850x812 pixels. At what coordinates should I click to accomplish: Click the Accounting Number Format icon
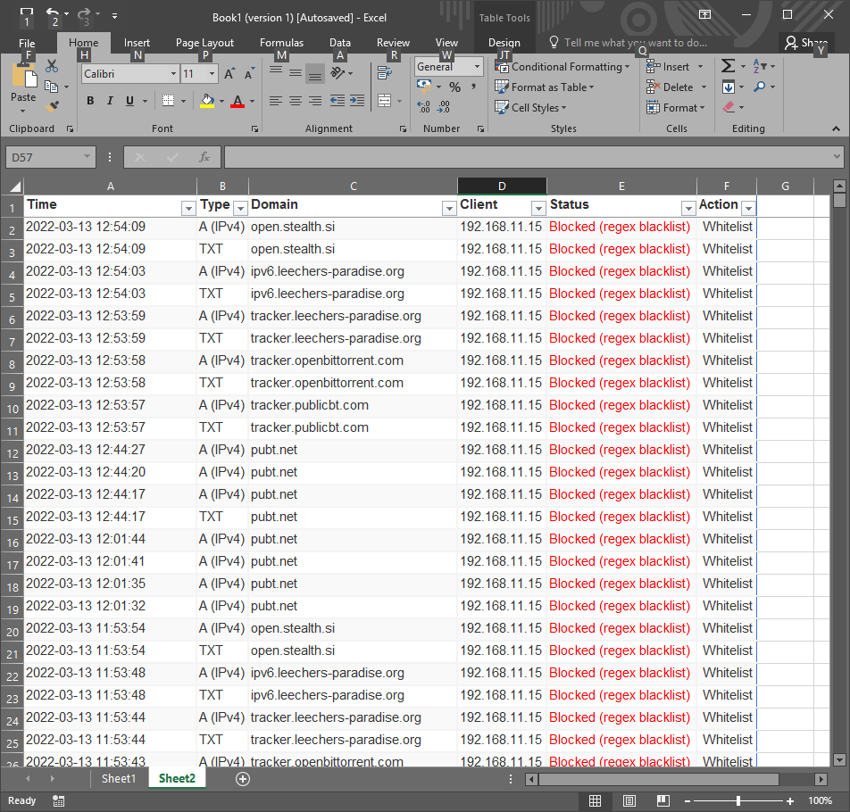coord(424,86)
